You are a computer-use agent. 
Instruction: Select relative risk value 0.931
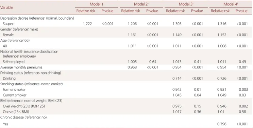click(x=222, y=90)
